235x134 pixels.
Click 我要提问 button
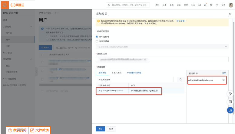tap(17, 130)
